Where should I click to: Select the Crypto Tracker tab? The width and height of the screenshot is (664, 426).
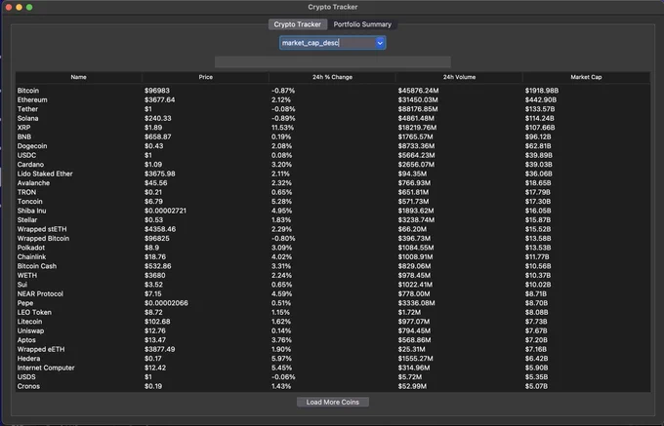pos(297,24)
